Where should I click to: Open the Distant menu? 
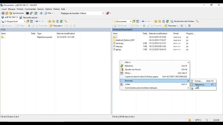coord(56,9)
